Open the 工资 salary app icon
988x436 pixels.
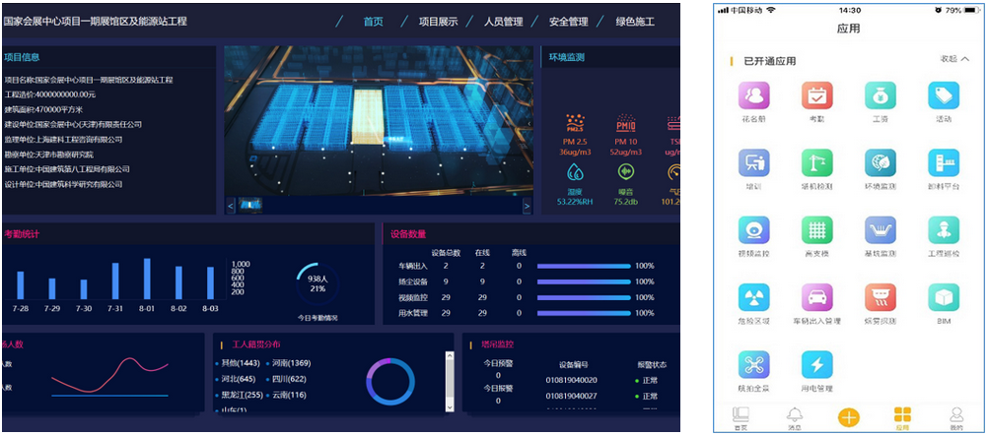point(881,95)
